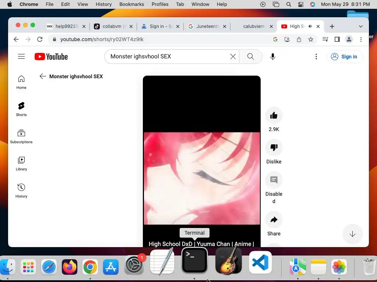Click the browser back arrow
Viewport: 377px width, 282px height.
(x=16, y=39)
